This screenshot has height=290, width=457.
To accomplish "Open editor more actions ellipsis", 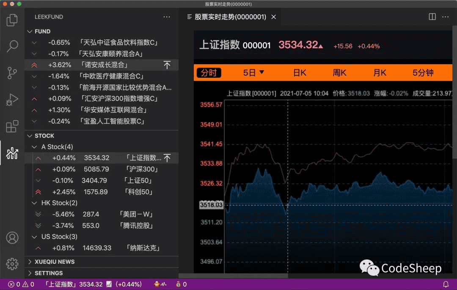I will [445, 16].
